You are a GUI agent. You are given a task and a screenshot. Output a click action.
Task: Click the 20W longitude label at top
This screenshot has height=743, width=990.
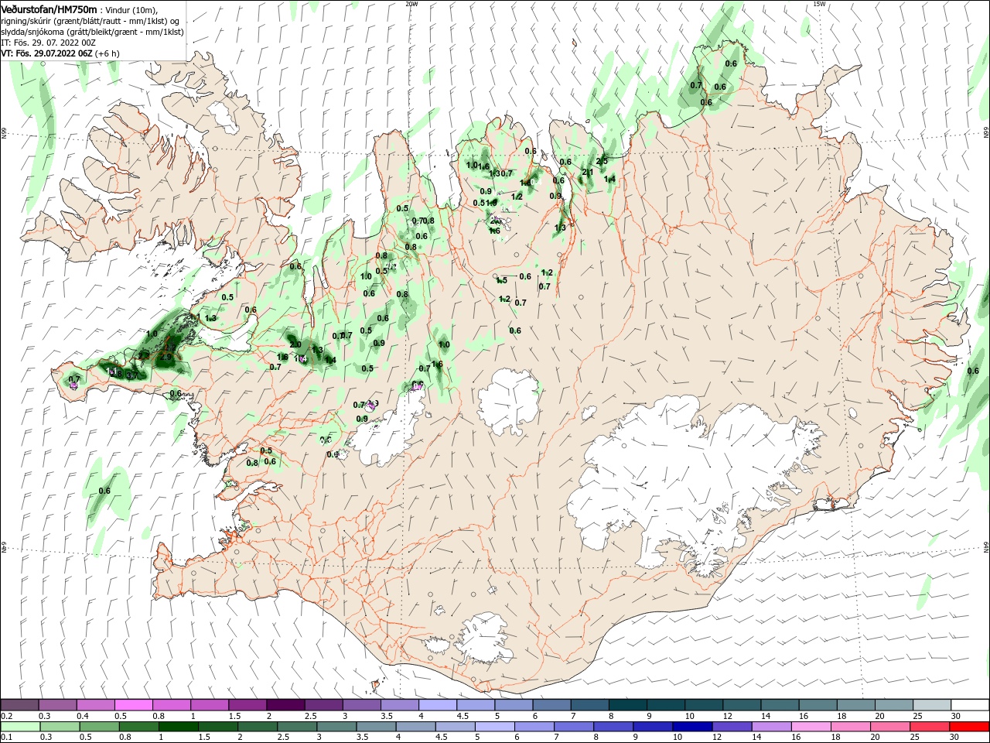pyautogui.click(x=411, y=3)
